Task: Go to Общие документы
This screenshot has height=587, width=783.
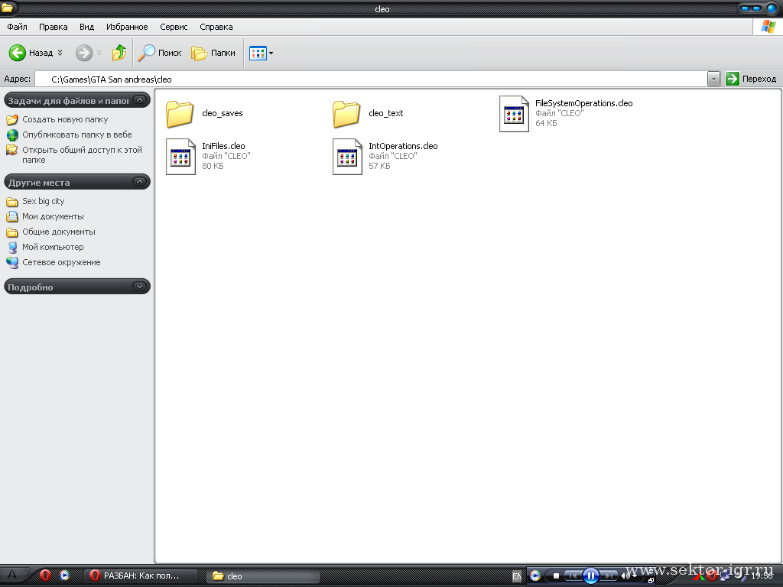Action: click(x=58, y=232)
